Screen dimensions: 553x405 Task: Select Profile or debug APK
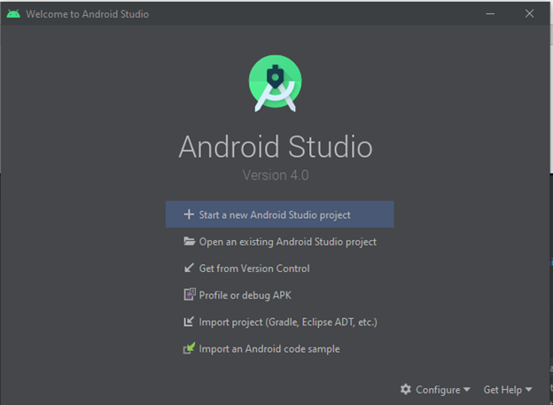click(x=280, y=295)
